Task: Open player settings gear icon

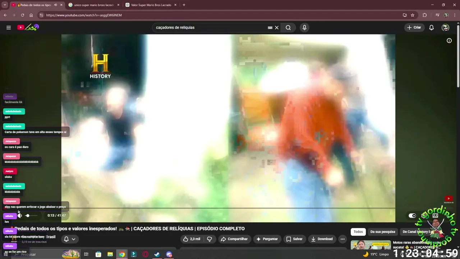Action: (424, 215)
